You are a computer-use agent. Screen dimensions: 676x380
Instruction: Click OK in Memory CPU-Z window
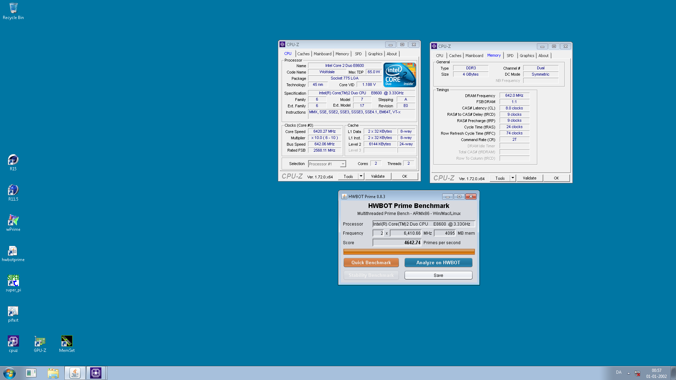point(556,178)
